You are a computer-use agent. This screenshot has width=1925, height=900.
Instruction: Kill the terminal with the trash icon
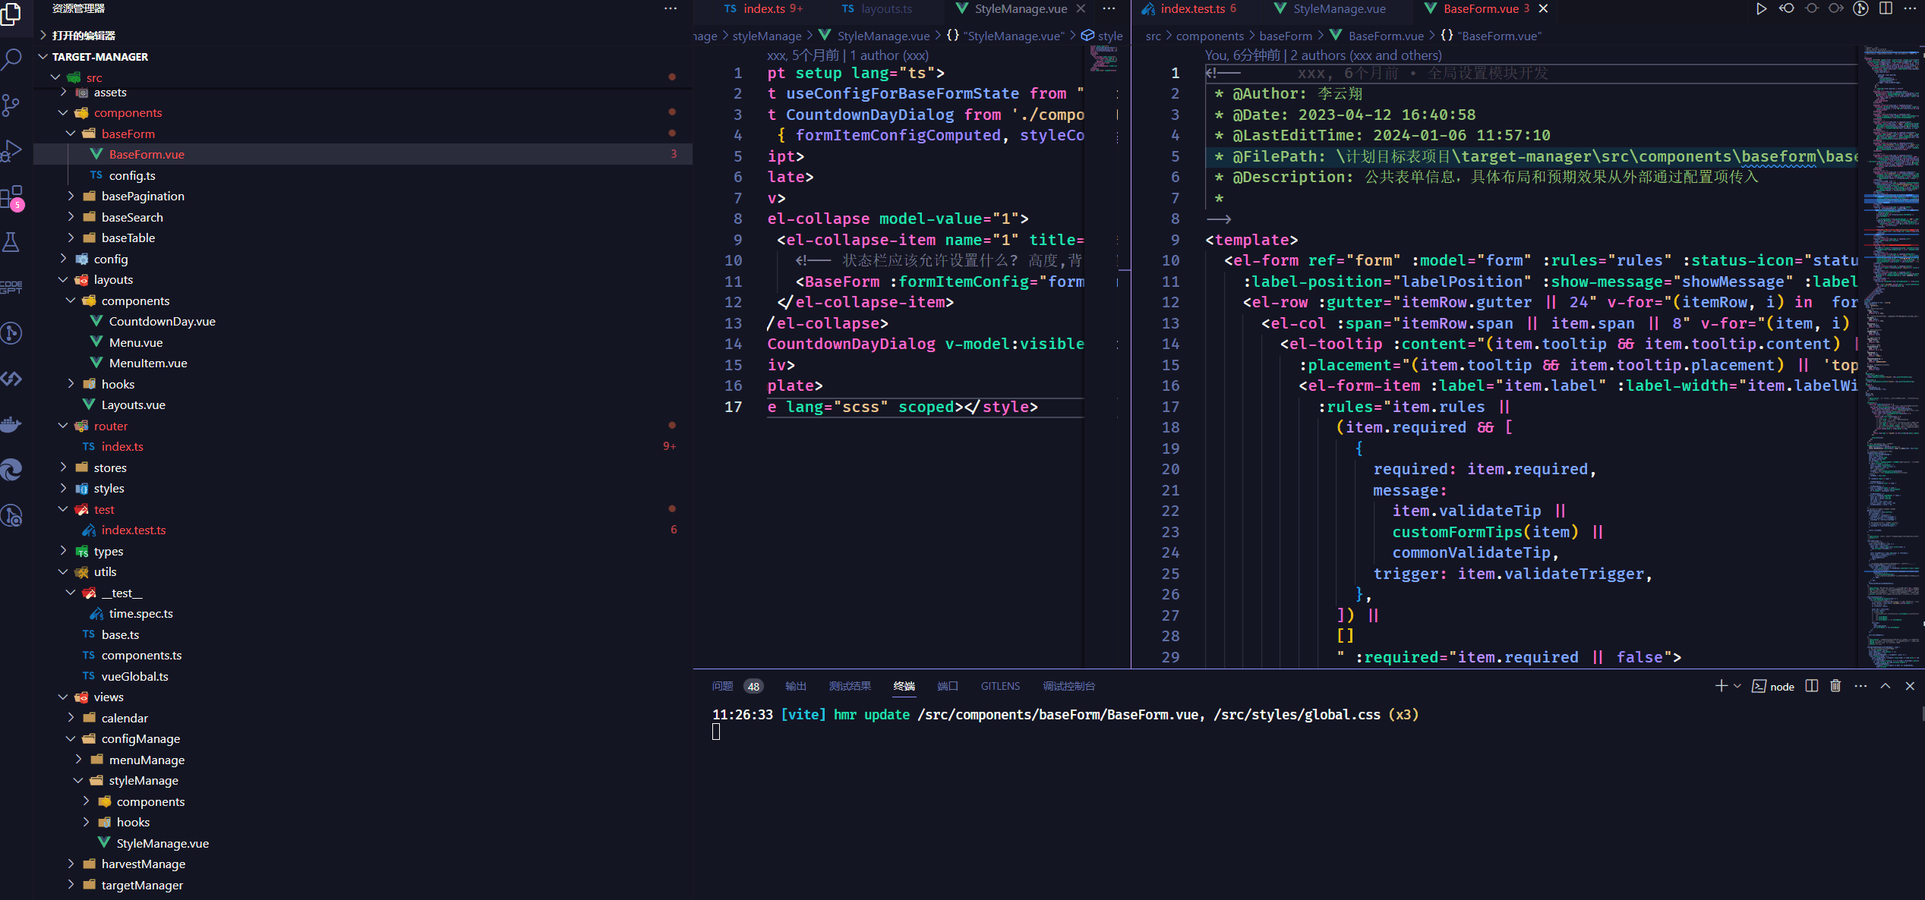(1835, 685)
